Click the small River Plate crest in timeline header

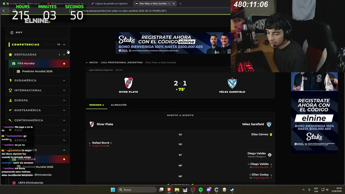(x=92, y=124)
